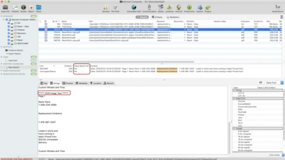Screen dimensions: 285x160
Task: Expand the Investigative Notes section
Action: point(1,74)
